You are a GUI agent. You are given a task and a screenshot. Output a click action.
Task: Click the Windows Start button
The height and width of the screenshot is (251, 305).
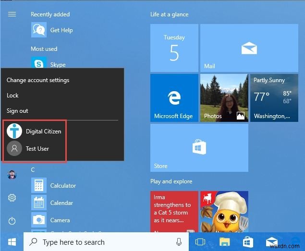tap(12, 242)
